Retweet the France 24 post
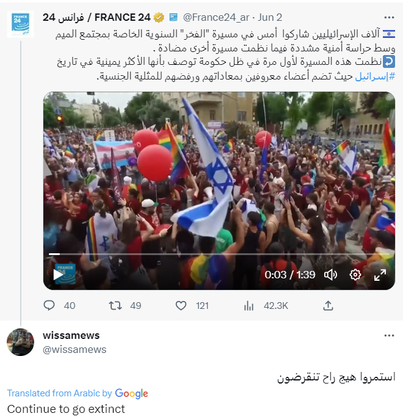Image resolution: width=403 pixels, height=419 pixels. click(115, 305)
